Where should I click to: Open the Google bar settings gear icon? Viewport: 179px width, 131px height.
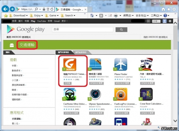coord(170,21)
